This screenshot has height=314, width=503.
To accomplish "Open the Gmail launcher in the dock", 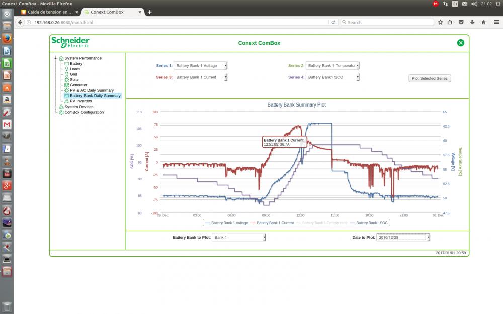I will pos(7,124).
